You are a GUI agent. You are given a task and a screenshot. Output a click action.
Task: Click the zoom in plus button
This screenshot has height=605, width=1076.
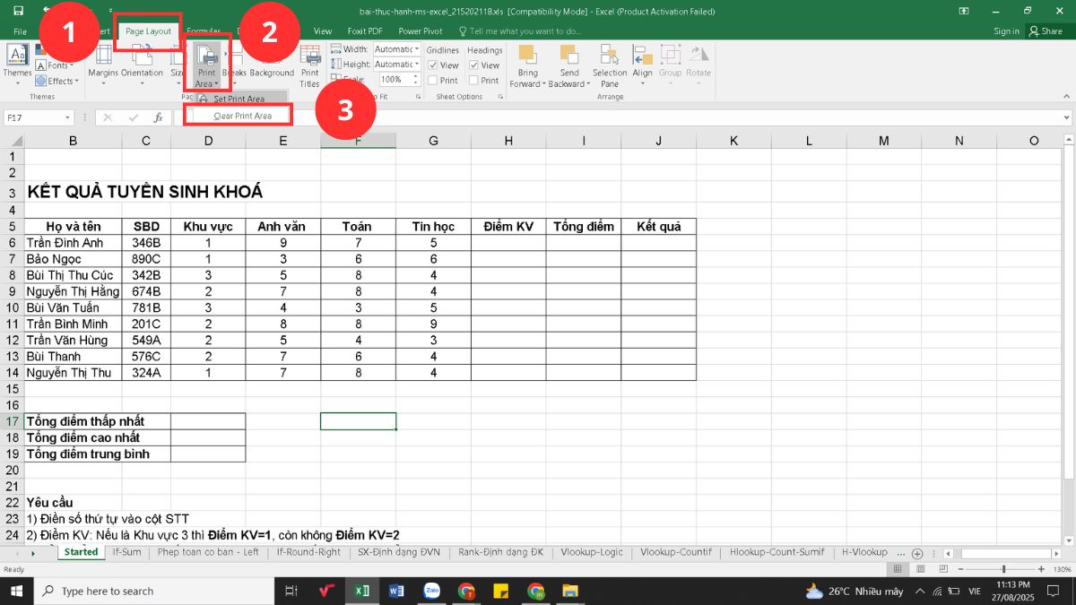1043,570
